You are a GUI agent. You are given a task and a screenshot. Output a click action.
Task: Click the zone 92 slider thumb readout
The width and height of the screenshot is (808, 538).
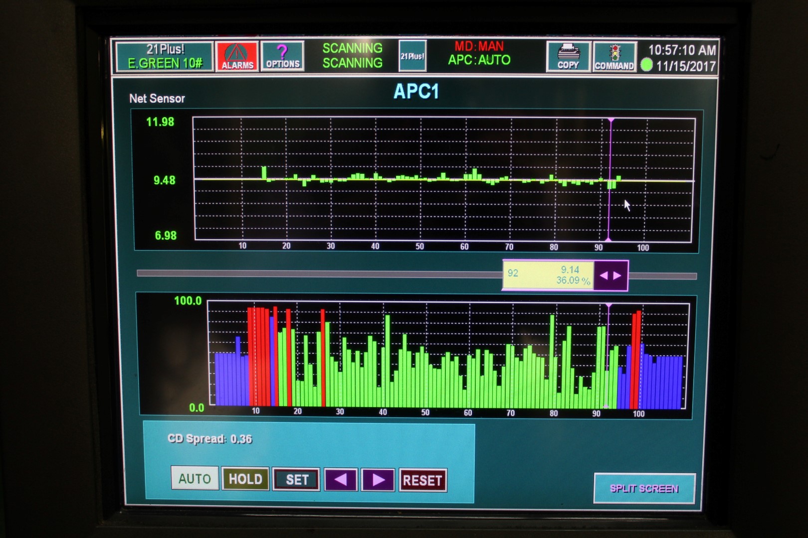point(548,275)
